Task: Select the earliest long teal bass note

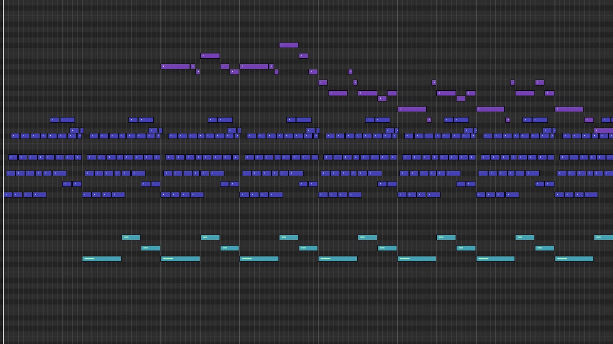Action: [102, 259]
